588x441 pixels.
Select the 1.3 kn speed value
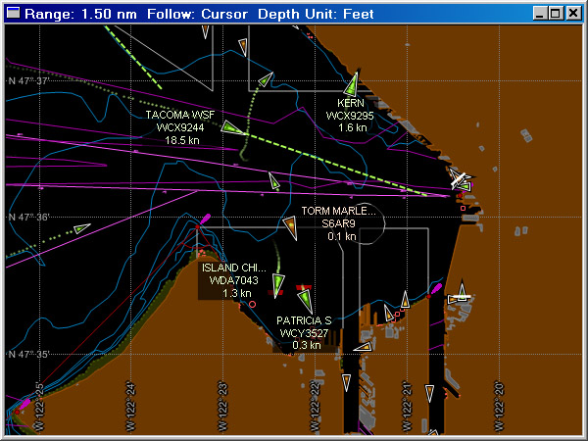point(236,293)
